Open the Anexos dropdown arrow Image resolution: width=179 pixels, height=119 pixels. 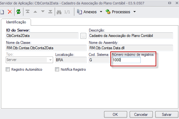[101, 12]
